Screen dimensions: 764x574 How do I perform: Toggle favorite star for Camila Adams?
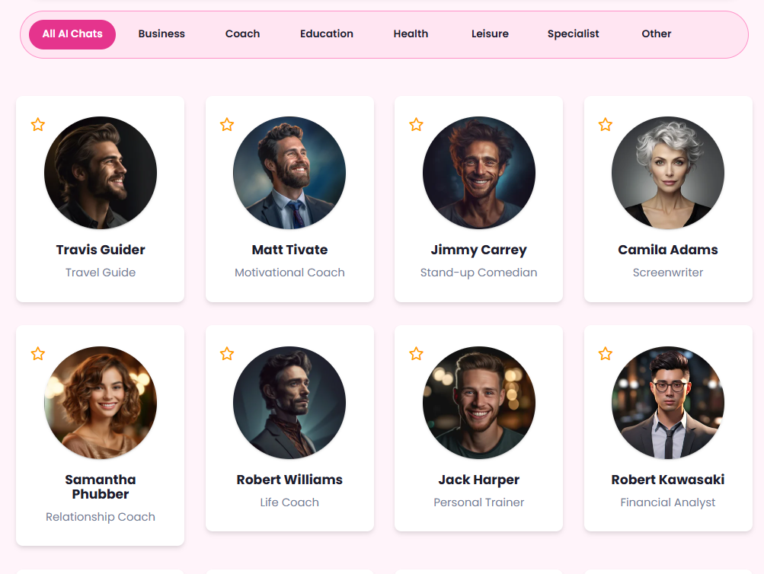[606, 125]
